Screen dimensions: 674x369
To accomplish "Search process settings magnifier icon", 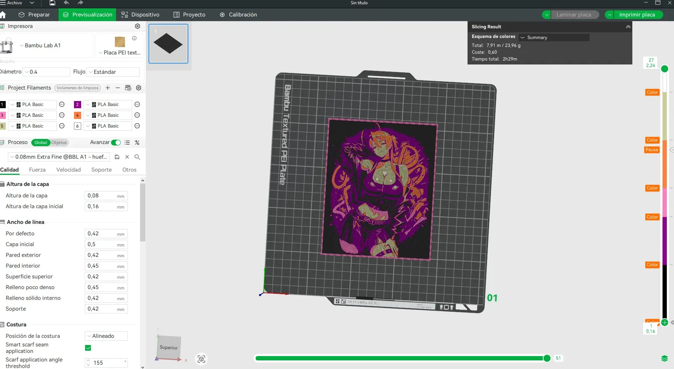I will click(x=137, y=157).
